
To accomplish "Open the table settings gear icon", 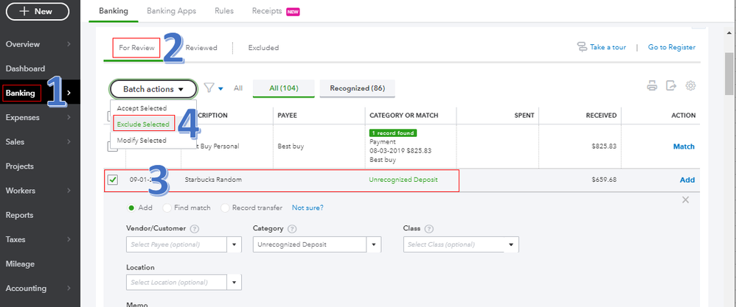I will 691,86.
